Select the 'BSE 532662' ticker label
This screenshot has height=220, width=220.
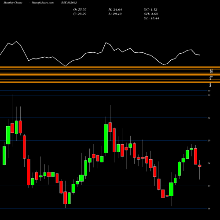pos(69,3)
